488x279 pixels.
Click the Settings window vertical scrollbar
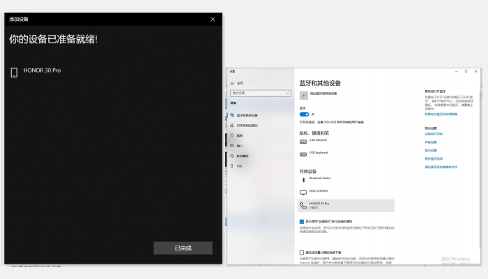481,168
